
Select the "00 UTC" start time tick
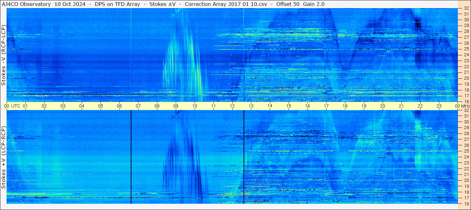(x=12, y=106)
